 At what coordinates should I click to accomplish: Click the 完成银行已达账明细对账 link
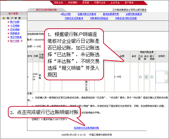(87, 128)
